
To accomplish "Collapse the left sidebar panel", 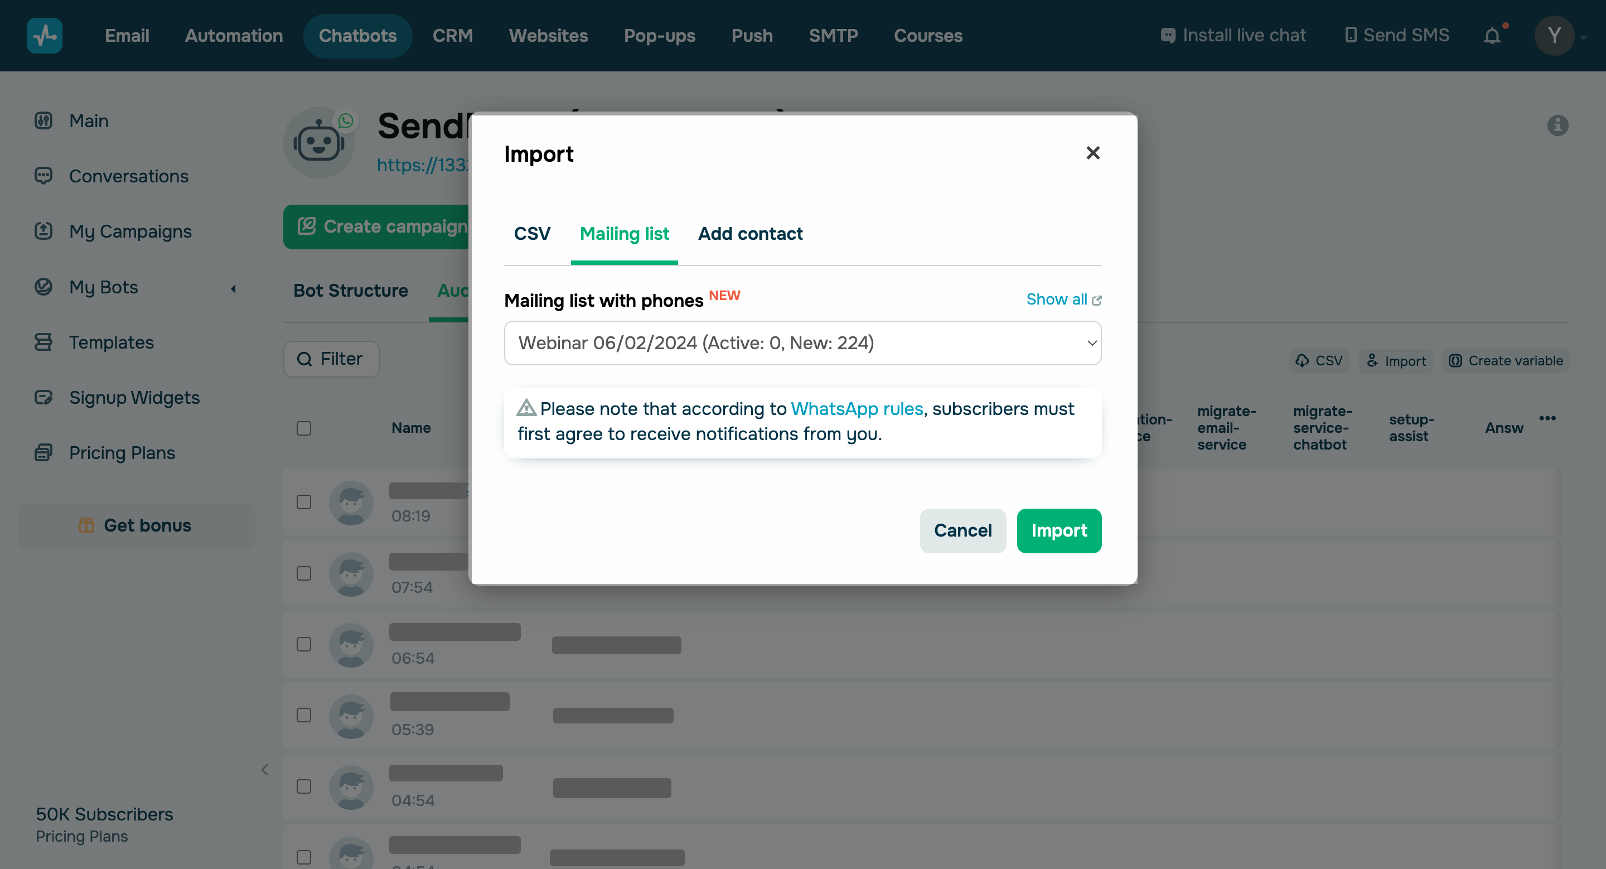I will point(264,769).
